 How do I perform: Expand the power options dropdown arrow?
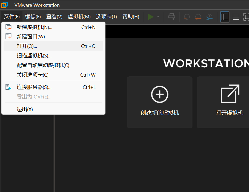pyautogui.click(x=158, y=17)
